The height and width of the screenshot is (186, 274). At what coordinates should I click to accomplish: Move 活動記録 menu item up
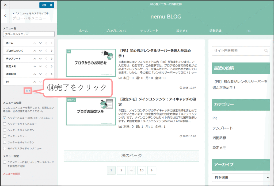35,74
